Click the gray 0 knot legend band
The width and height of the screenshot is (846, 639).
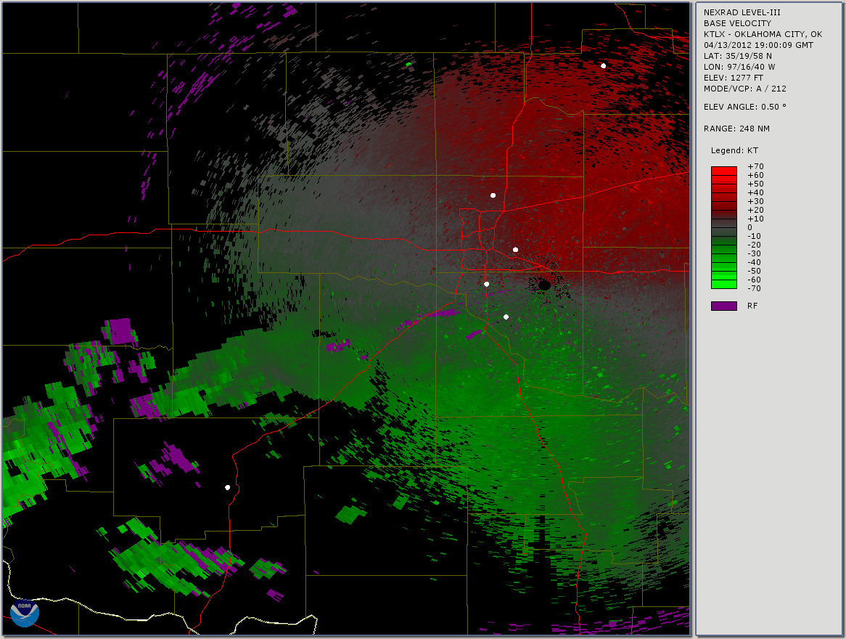pyautogui.click(x=723, y=227)
